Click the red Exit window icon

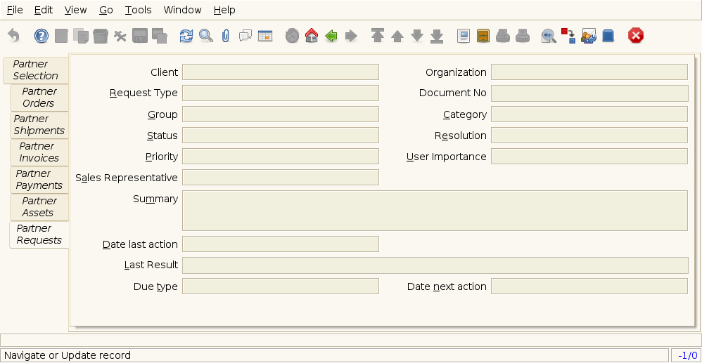(636, 36)
